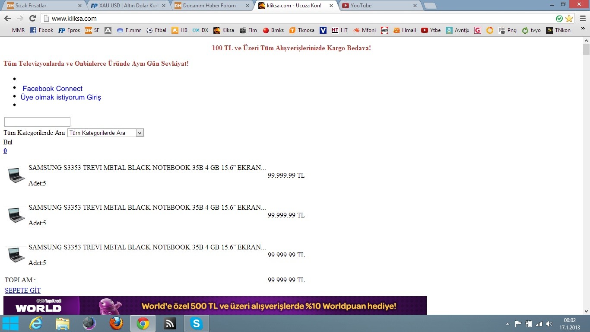Click the Facebook Connect link

(52, 89)
